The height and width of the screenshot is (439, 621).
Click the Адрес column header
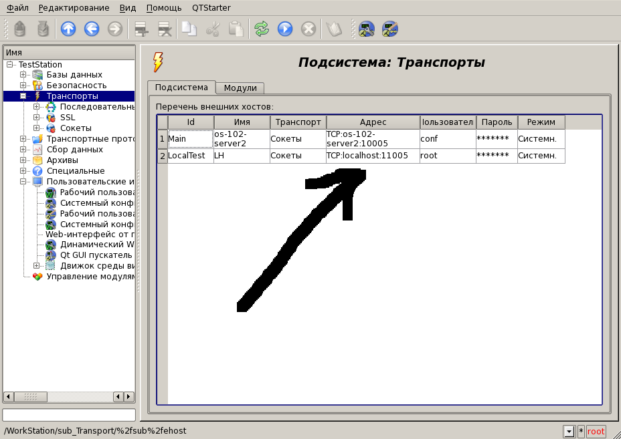[x=373, y=122]
